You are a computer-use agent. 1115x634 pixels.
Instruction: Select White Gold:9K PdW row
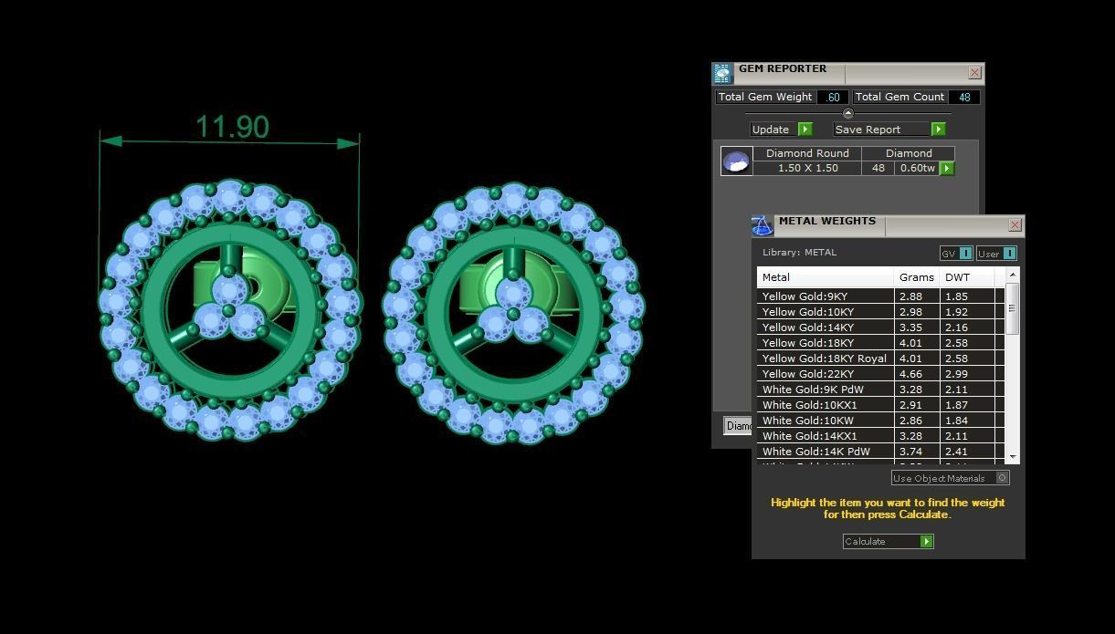880,390
